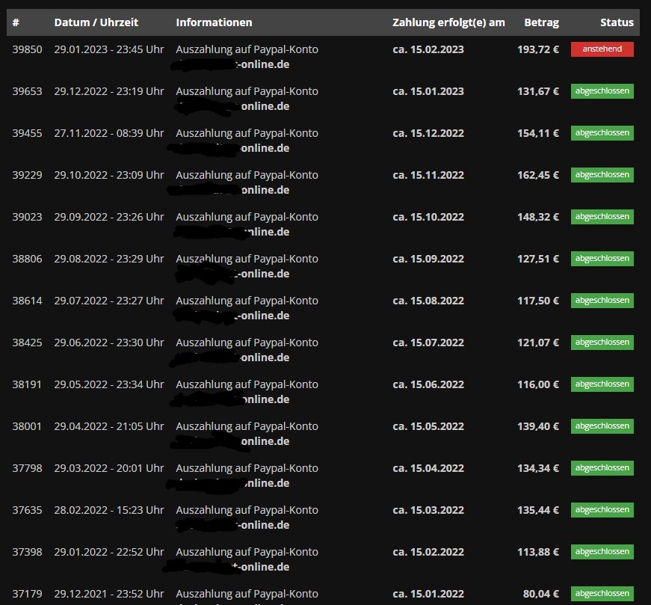Viewport: 651px width, 605px height.
Task: Click 'abgeschlossen' badge for payout 37398
Action: [602, 552]
